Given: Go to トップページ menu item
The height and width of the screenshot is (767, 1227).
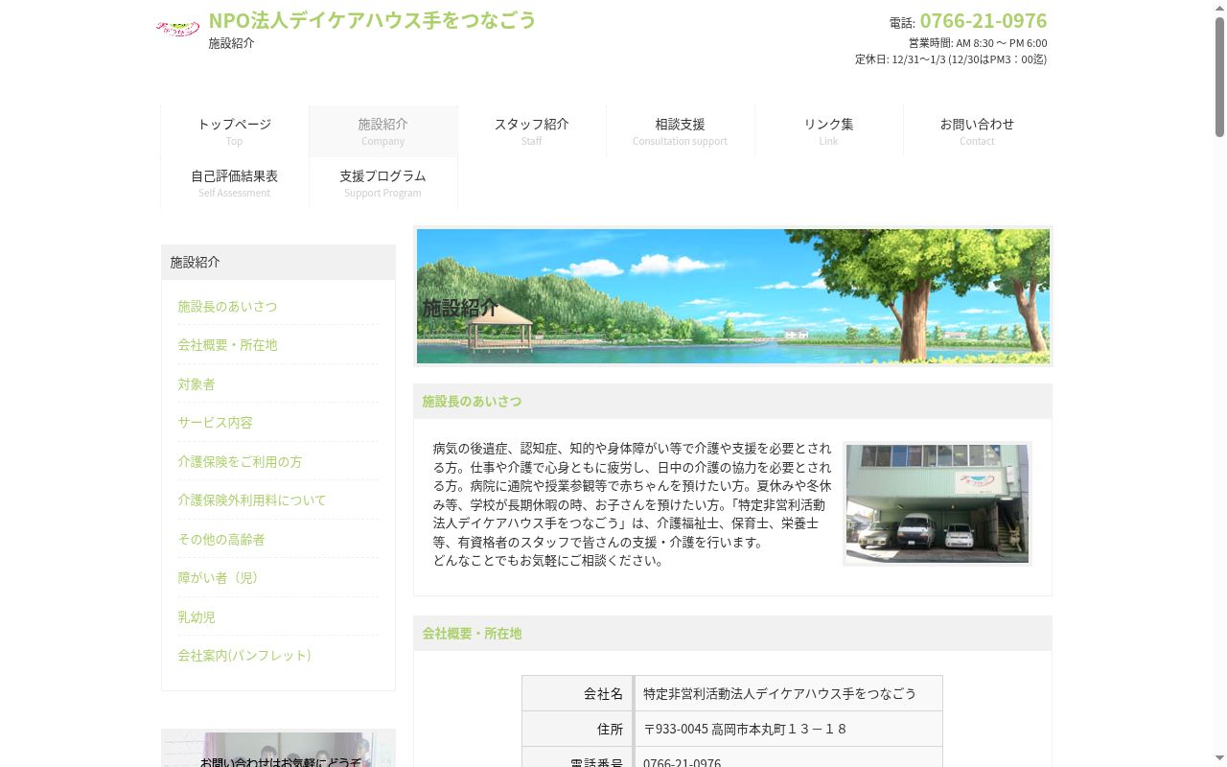Looking at the screenshot, I should [x=234, y=131].
